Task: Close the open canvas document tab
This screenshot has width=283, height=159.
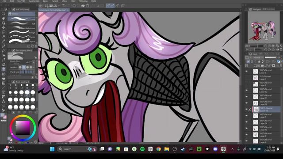Action: click(x=68, y=10)
